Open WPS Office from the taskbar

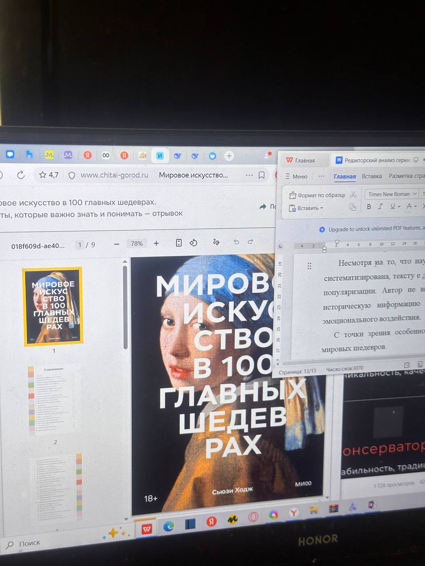pos(147,528)
